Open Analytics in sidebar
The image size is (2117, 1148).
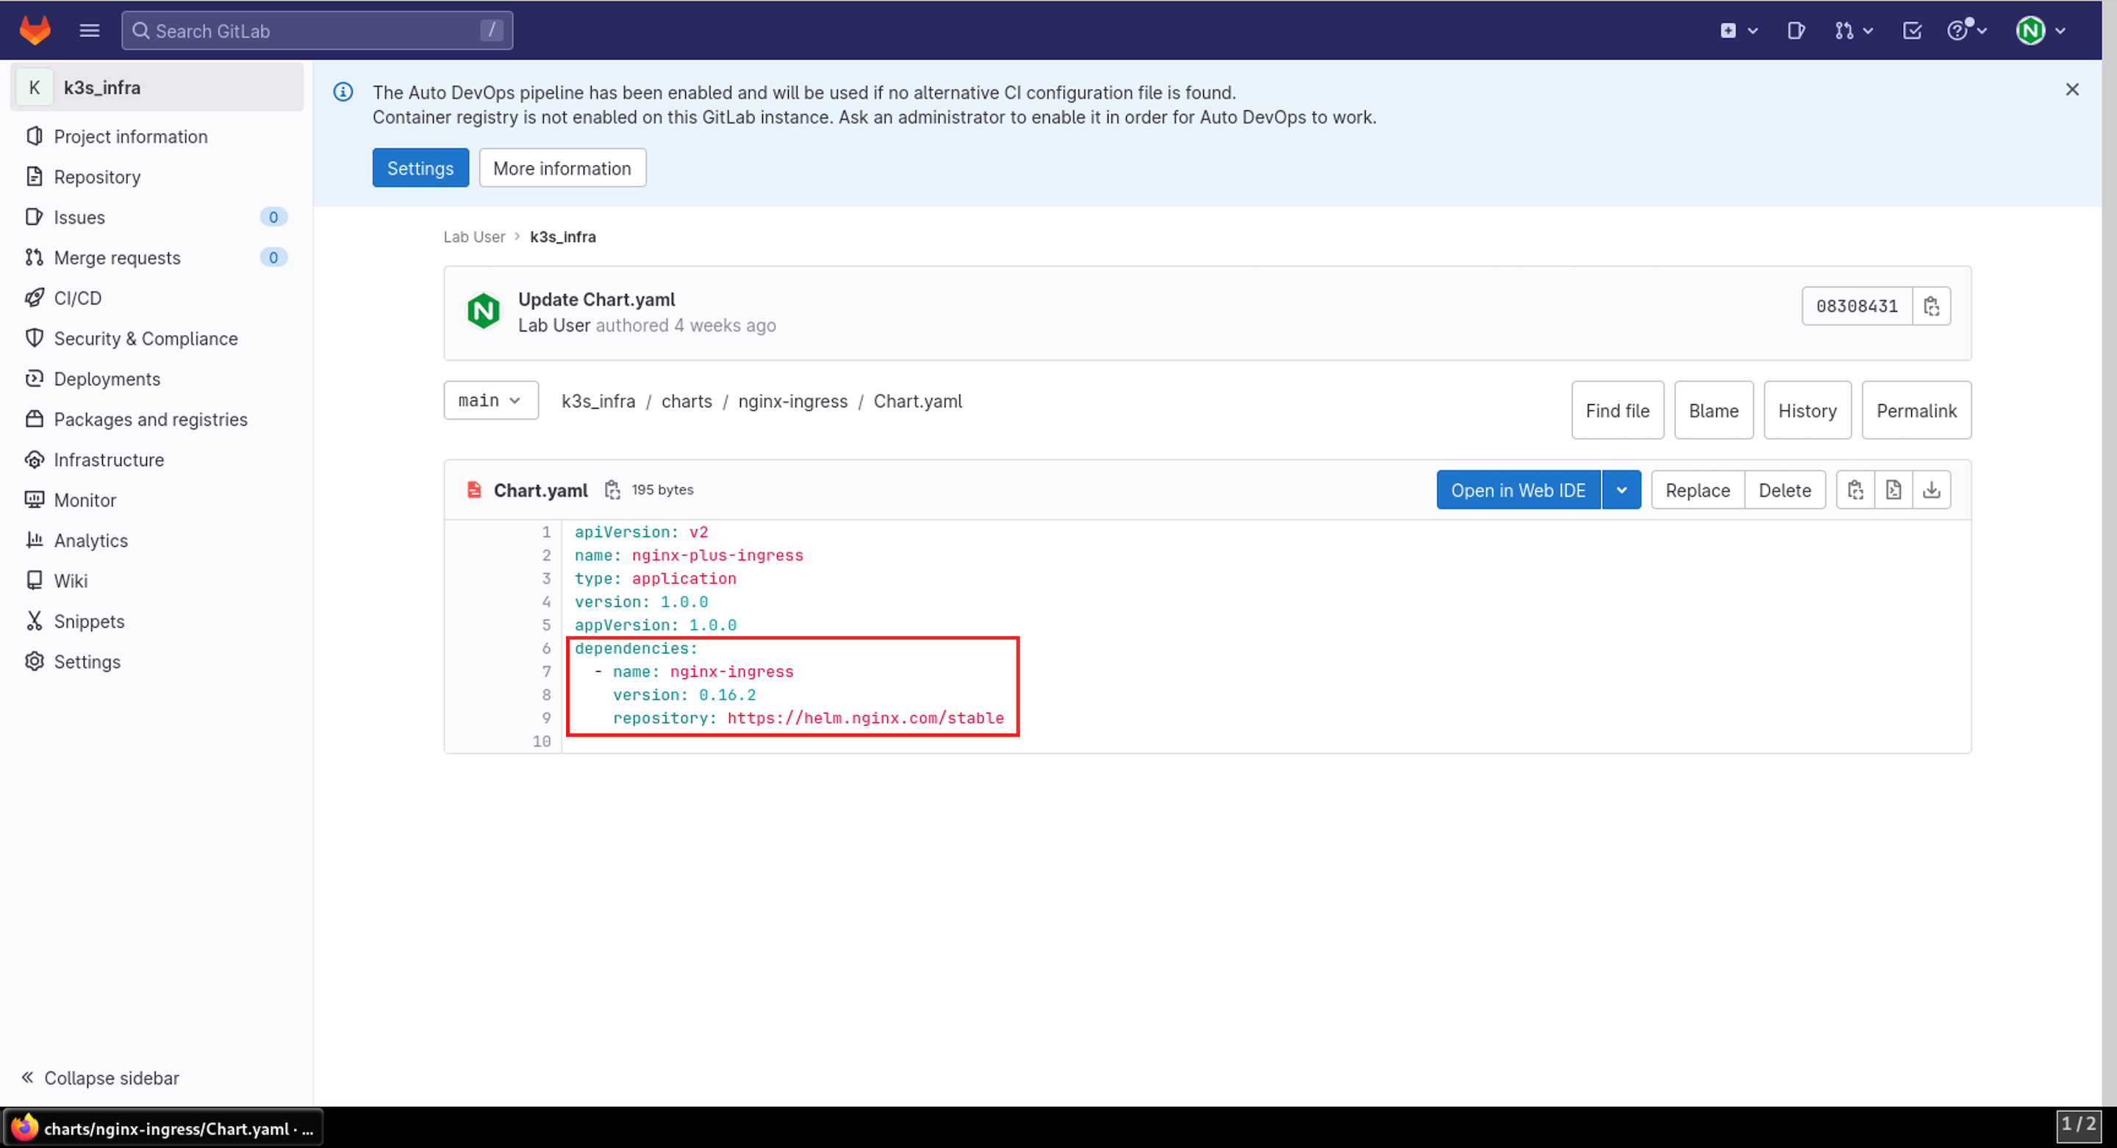pos(157,540)
